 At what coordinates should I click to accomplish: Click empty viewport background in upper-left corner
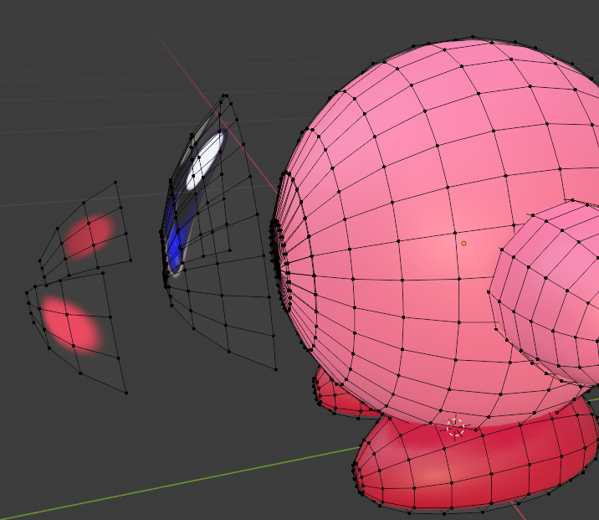point(50,42)
